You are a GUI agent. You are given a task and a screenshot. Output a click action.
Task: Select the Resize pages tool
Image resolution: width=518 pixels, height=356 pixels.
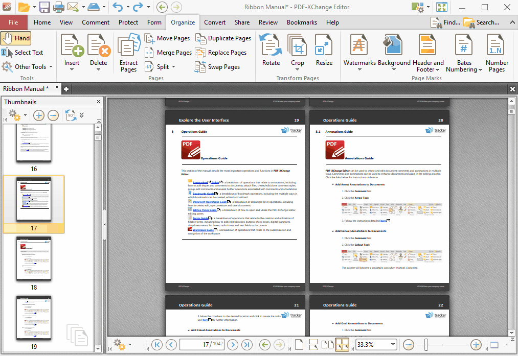[324, 51]
